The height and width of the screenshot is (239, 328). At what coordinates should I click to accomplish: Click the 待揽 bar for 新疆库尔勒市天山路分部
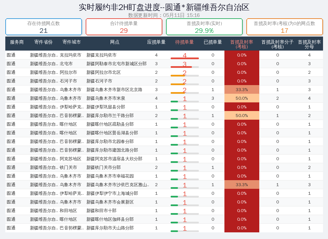point(185,231)
